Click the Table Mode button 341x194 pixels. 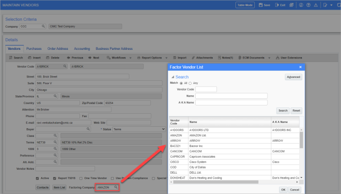pos(245,5)
